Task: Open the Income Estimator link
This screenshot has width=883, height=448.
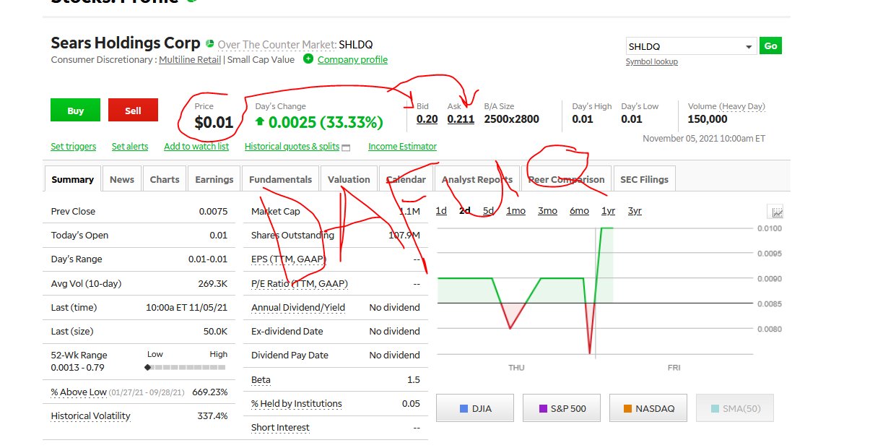Action: point(402,147)
